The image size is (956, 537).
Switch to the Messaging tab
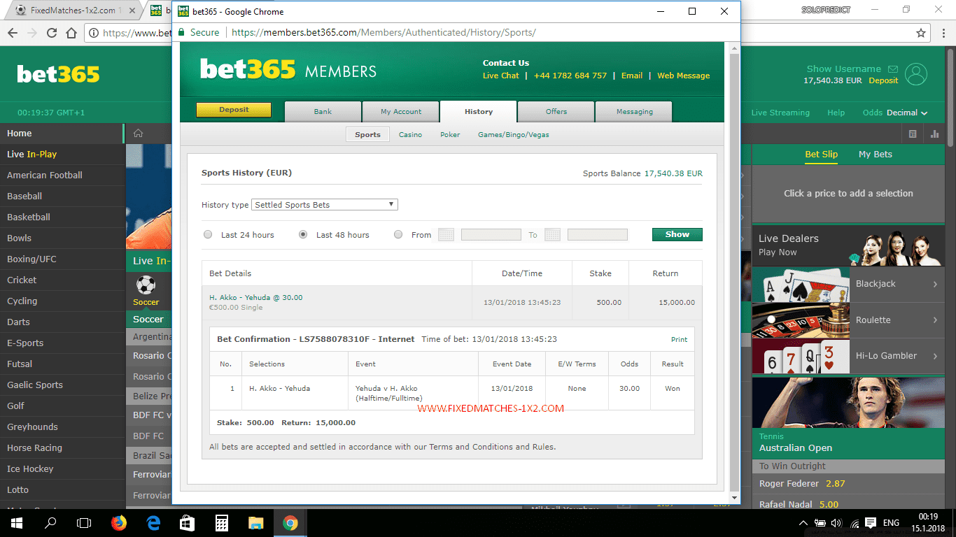tap(634, 112)
